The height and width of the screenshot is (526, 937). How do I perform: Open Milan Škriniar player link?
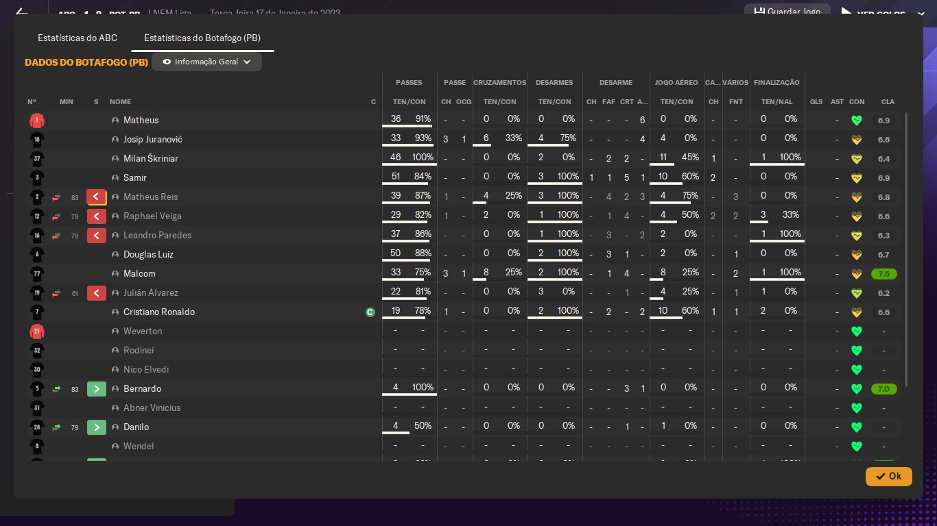(150, 158)
